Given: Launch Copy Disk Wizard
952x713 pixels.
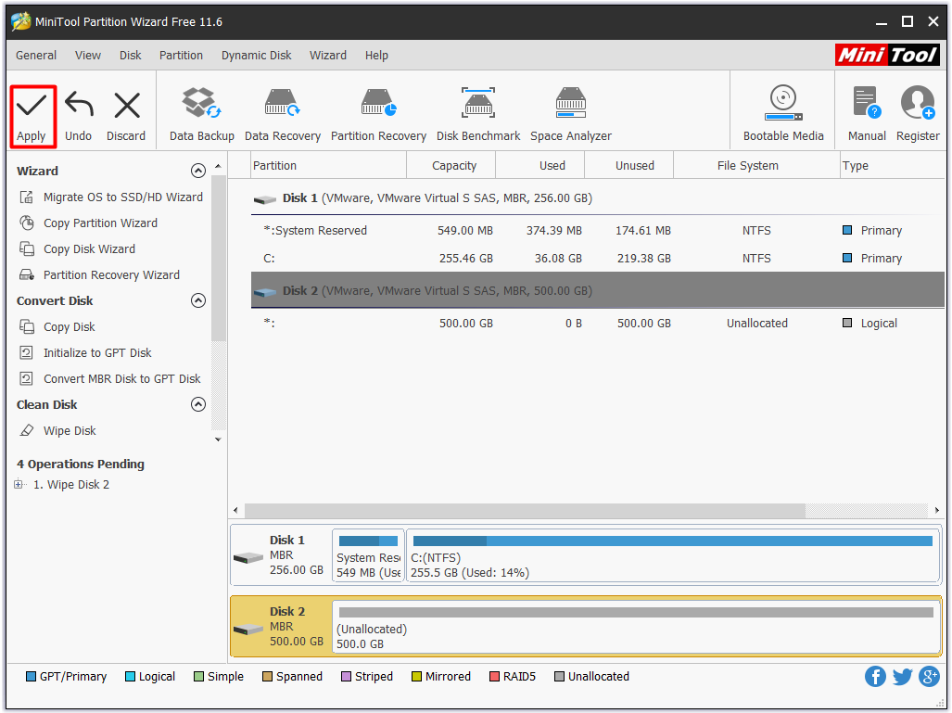Looking at the screenshot, I should click(77, 249).
